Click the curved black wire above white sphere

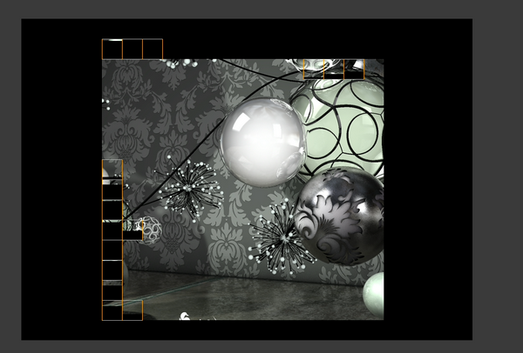(x=261, y=73)
